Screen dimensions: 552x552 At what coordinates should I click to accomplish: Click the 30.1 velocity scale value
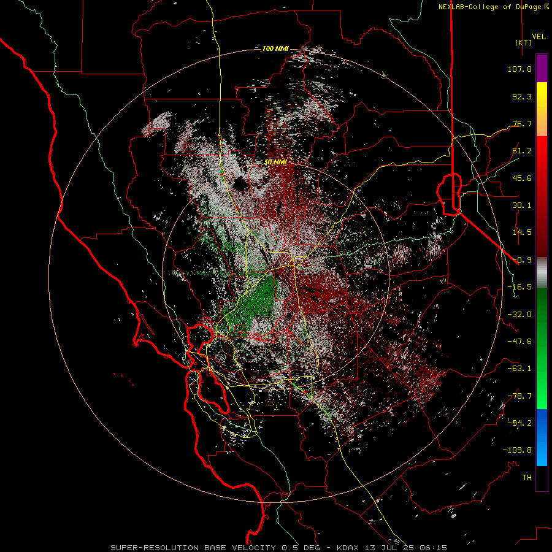[x=522, y=205]
